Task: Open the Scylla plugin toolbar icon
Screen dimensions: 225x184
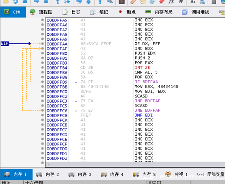Action: coord(121,2)
